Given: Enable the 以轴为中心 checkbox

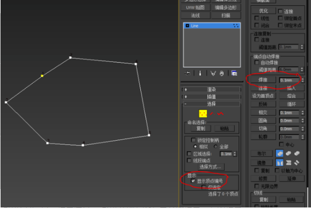Looking at the screenshot, I should click(277, 170).
